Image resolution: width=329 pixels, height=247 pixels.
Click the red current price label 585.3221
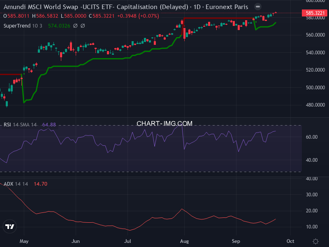coord(315,13)
